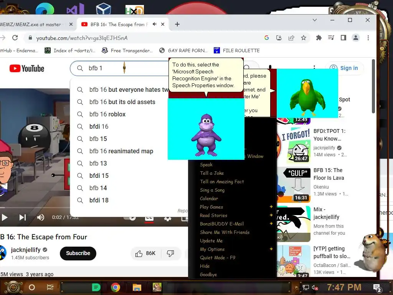Like the video with 86K likes
The image size is (393, 295).
(145, 254)
